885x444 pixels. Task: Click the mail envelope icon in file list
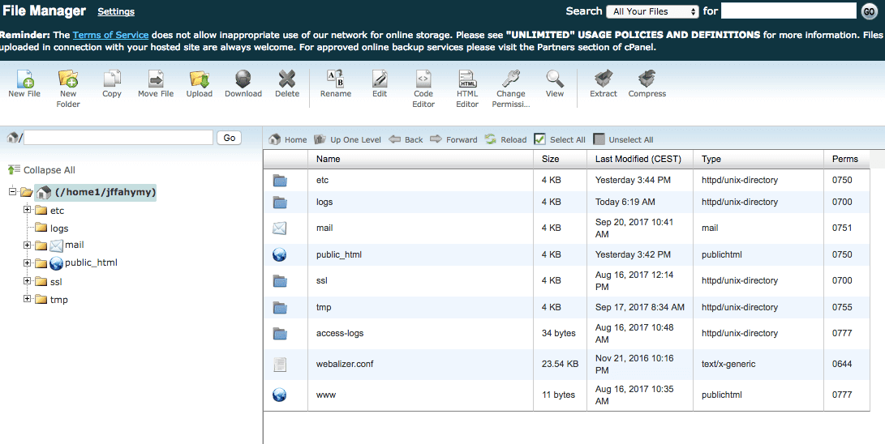[279, 228]
